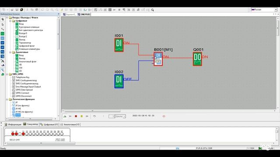Collapse the Аналоговые tree folder

tap(10, 52)
